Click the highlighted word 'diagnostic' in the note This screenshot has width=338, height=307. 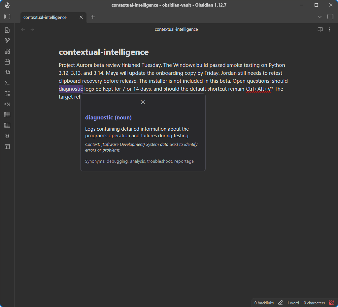pyautogui.click(x=71, y=89)
